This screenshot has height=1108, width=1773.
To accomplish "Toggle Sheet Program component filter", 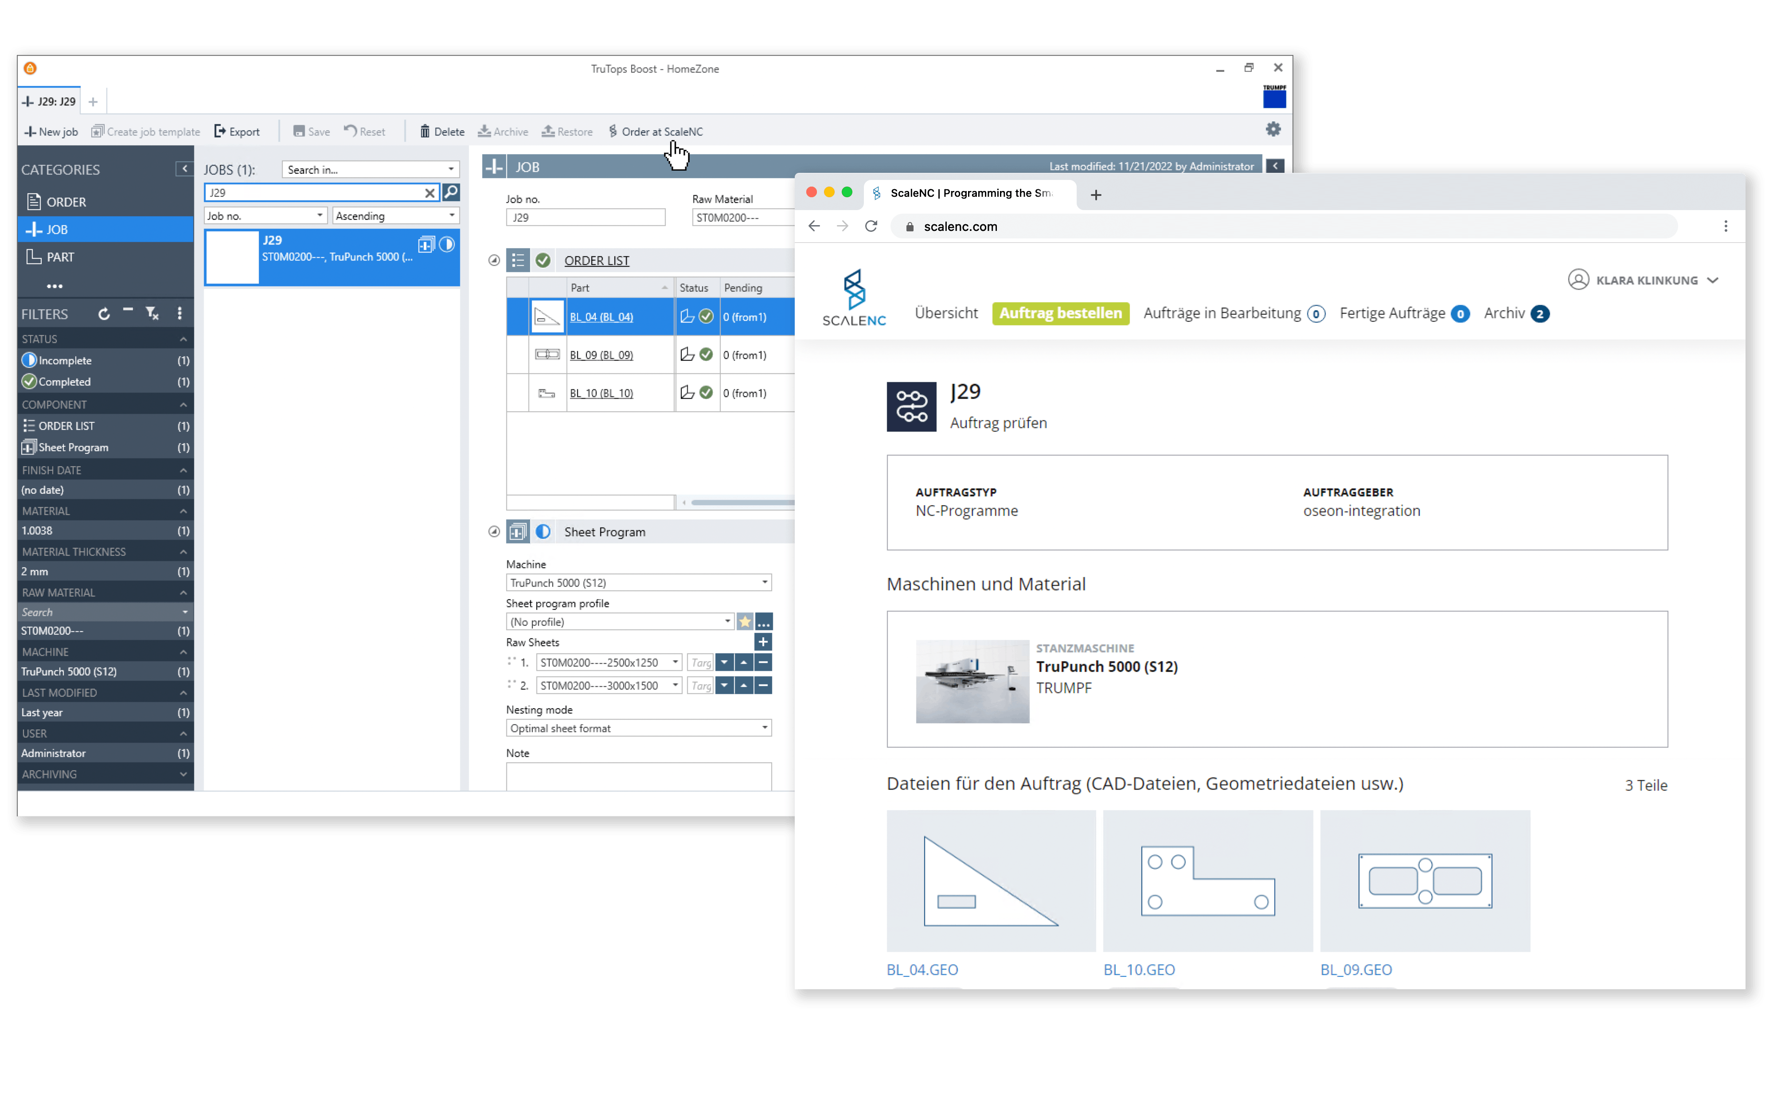I will coord(105,448).
